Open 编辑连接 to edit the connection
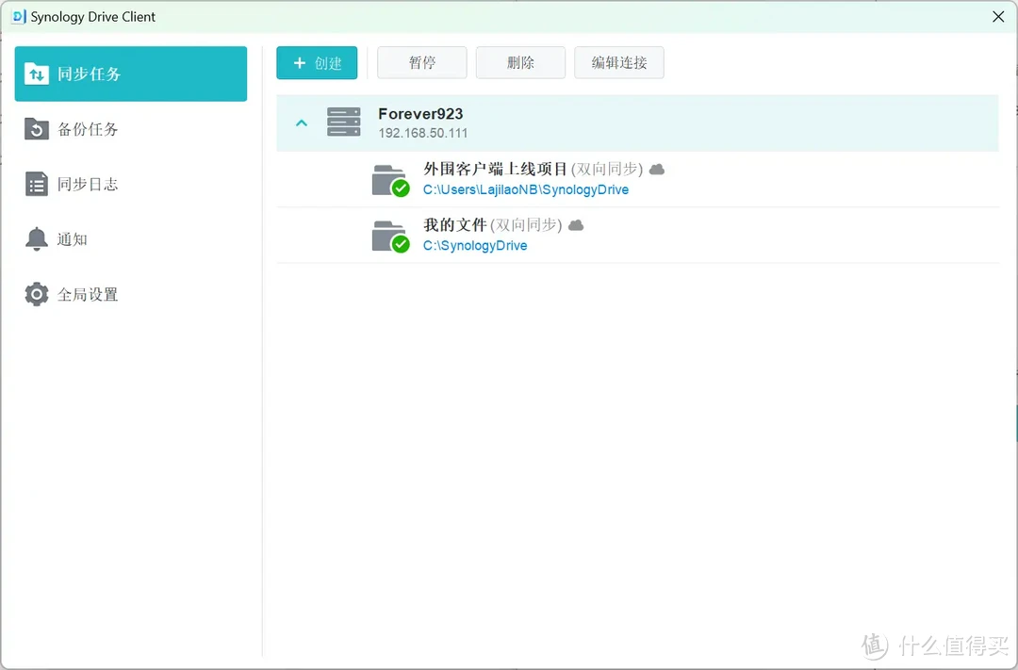 (619, 62)
